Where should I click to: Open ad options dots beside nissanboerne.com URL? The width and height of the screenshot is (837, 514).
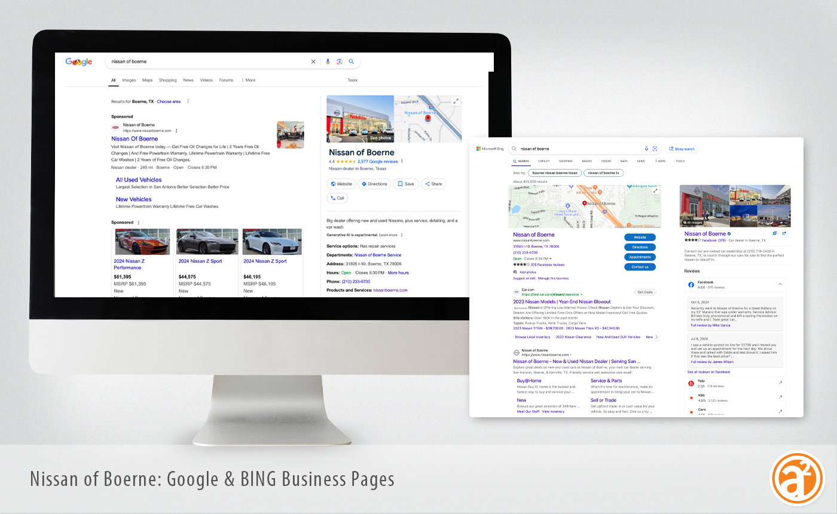[176, 130]
